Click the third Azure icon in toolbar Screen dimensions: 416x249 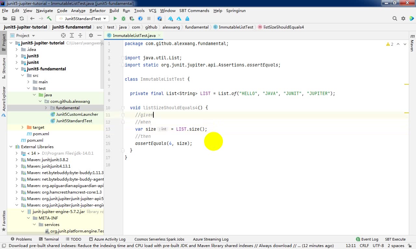click(187, 18)
